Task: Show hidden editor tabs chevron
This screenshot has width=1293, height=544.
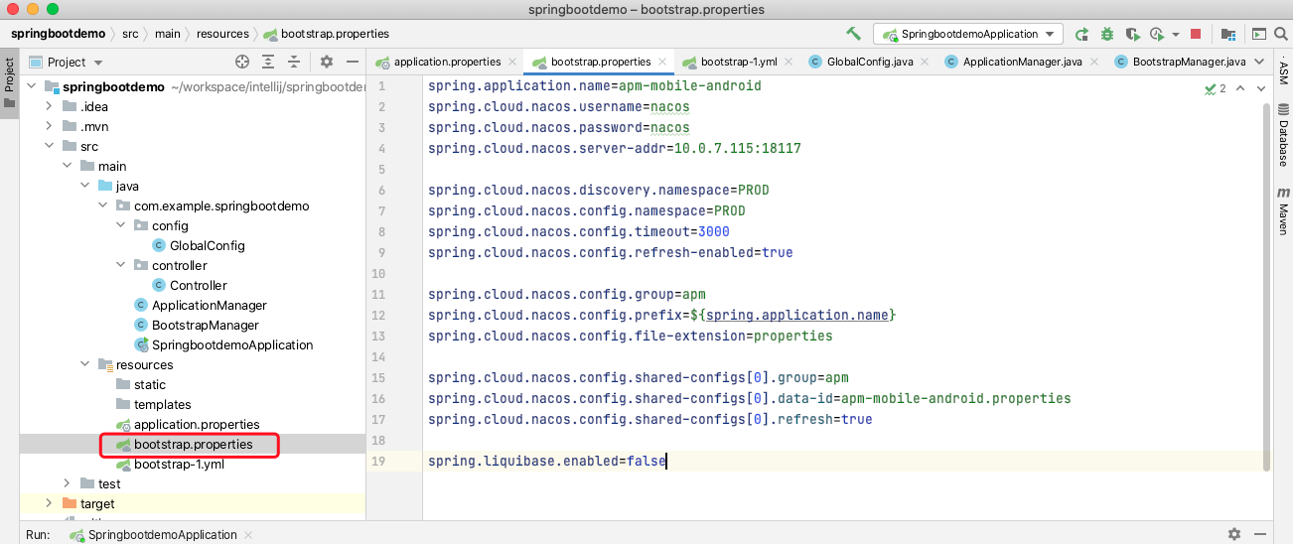Action: point(1261,62)
